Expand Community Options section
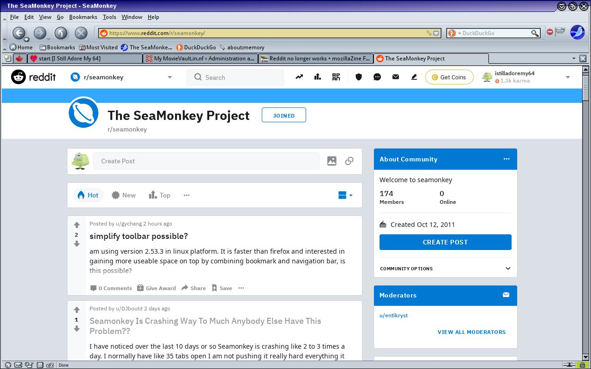 click(x=446, y=268)
